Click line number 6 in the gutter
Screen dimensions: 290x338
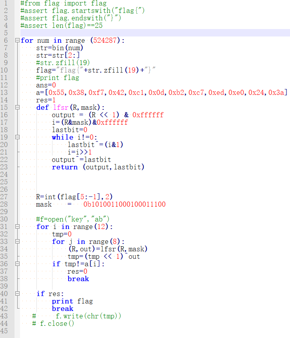tap(6, 40)
